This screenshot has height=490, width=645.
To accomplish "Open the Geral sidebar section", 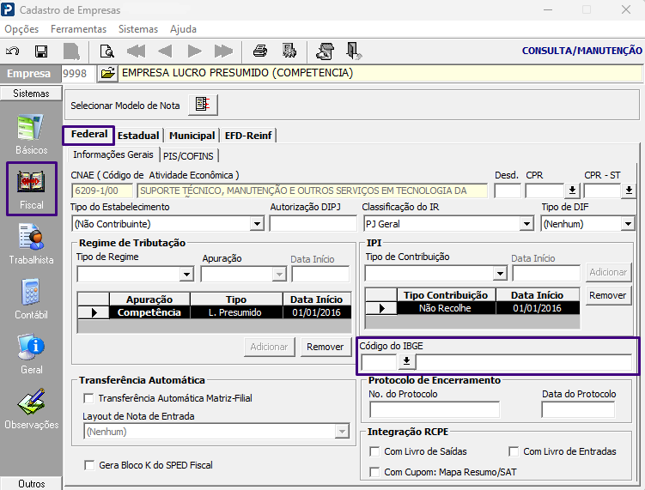I will coord(31,354).
